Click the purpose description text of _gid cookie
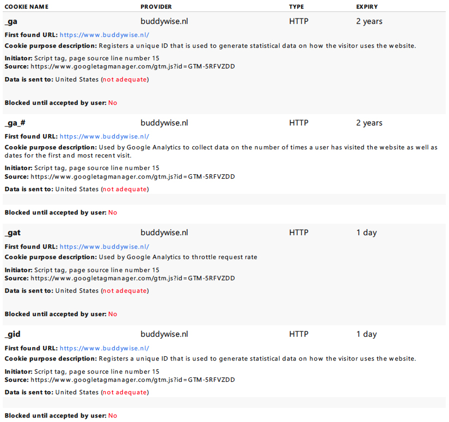The height and width of the screenshot is (422, 449). coord(257,358)
